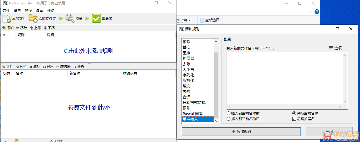The width and height of the screenshot is (360, 142).
Task: Open the 语言 menu
Action: pos(39,10)
